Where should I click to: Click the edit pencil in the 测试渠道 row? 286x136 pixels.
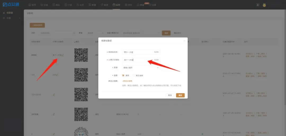coord(54,114)
